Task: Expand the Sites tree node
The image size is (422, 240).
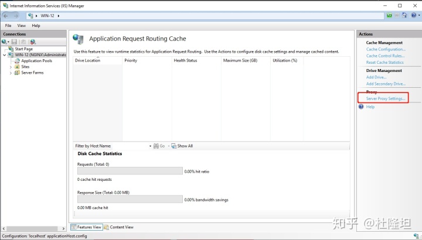Action: click(x=11, y=67)
